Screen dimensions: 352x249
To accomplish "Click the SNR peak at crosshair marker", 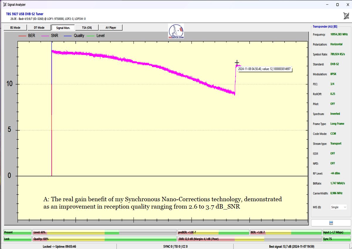I will (x=237, y=63).
